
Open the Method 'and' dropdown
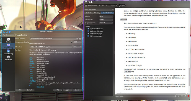pos(106,16)
